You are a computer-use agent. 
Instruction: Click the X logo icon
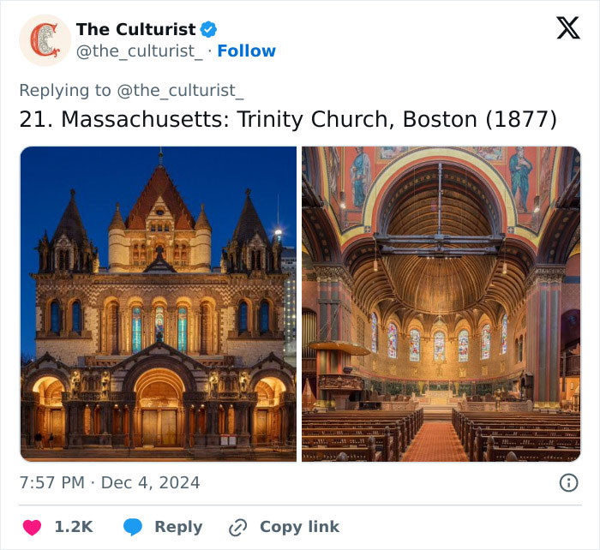pyautogui.click(x=567, y=29)
